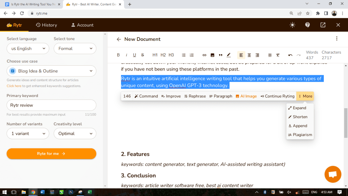Open document options three-dot menu
The width and height of the screenshot is (348, 196).
337,38
